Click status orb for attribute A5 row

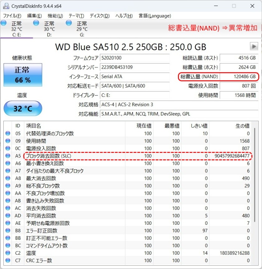(x=8, y=156)
